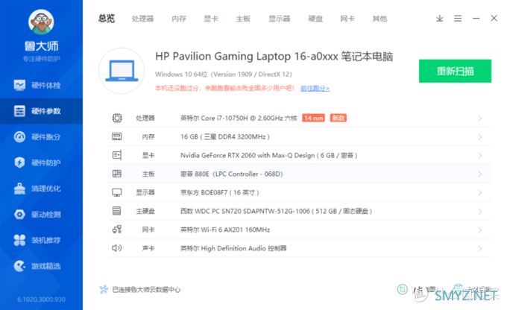This screenshot has height=310, width=507.
Task: Click the 880E LPC Controller text
Action: click(232, 174)
